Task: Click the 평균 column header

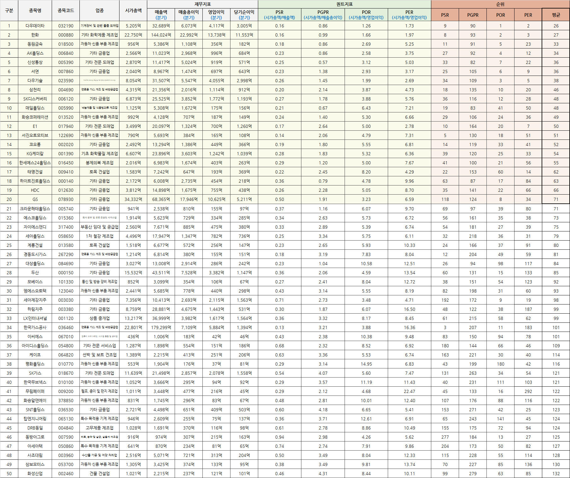Action: point(556,15)
